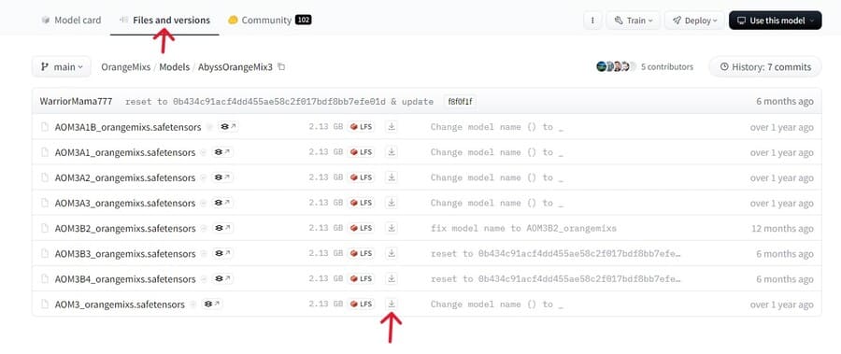The image size is (841, 354).
Task: Expand the Deploy dropdown menu
Action: pyautogui.click(x=694, y=21)
